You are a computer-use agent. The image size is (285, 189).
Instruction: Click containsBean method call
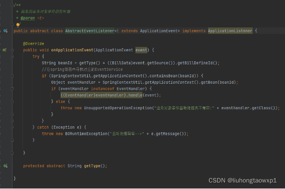click(x=163, y=76)
